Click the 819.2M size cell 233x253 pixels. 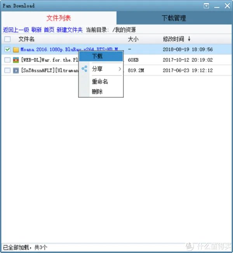[136, 70]
